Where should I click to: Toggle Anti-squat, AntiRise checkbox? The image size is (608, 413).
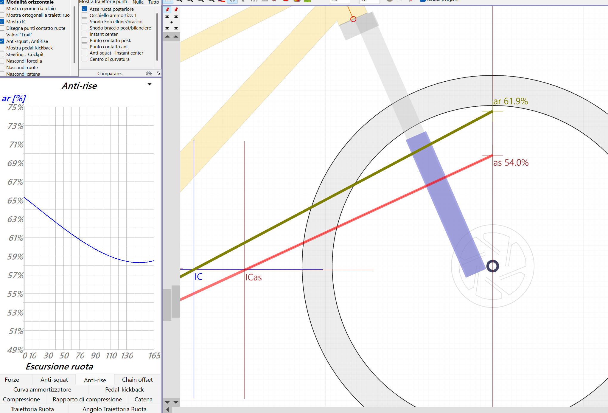click(2, 41)
